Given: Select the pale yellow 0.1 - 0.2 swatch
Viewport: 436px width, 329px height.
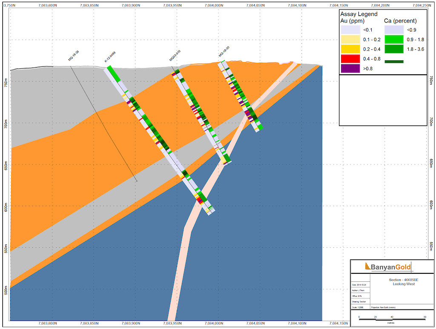Looking at the screenshot, I should [350, 39].
